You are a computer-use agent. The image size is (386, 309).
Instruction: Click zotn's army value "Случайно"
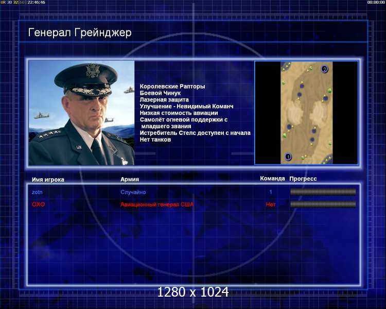click(x=133, y=192)
